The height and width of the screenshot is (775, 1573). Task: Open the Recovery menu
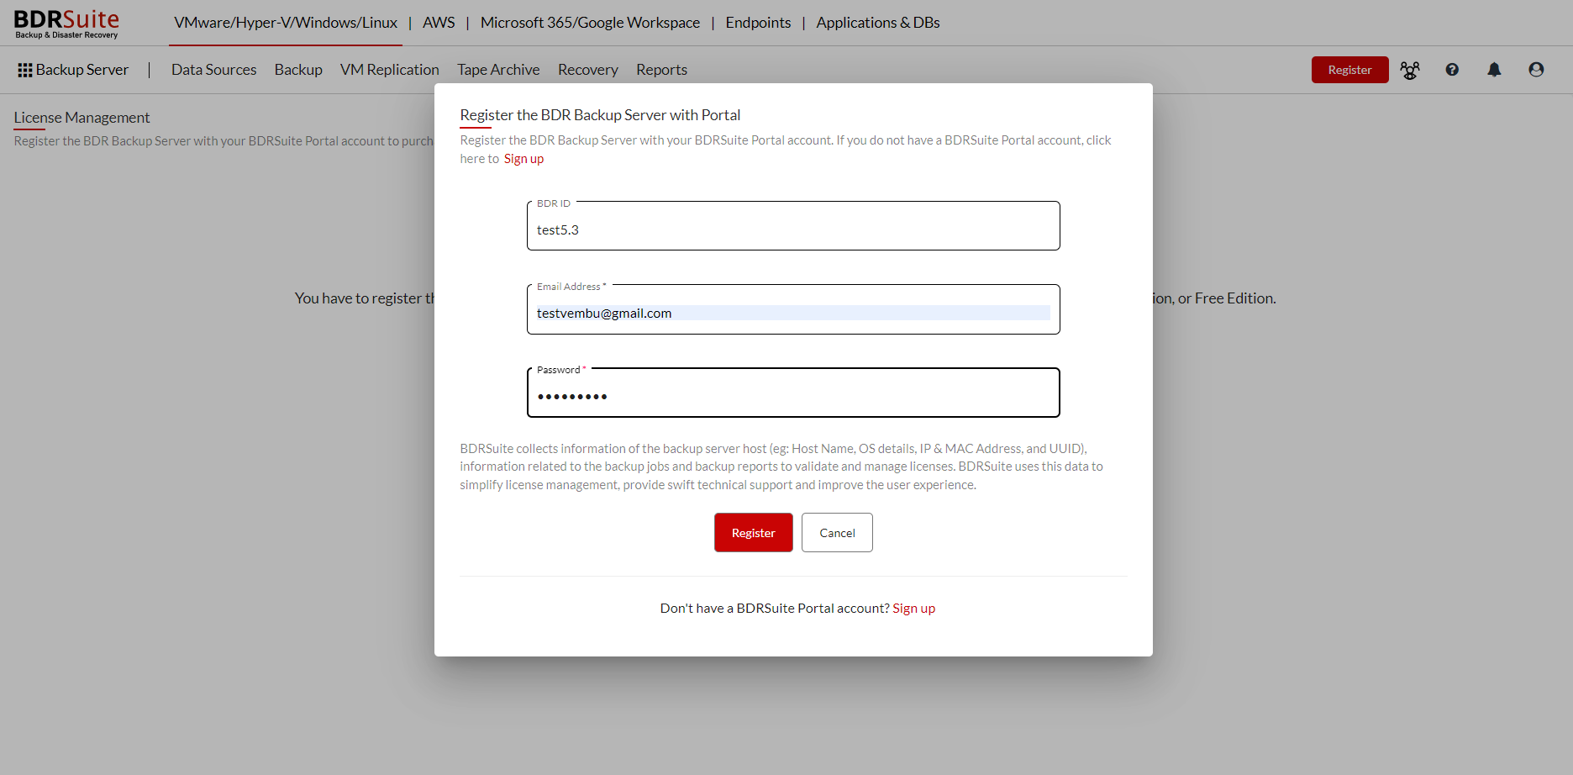tap(588, 70)
